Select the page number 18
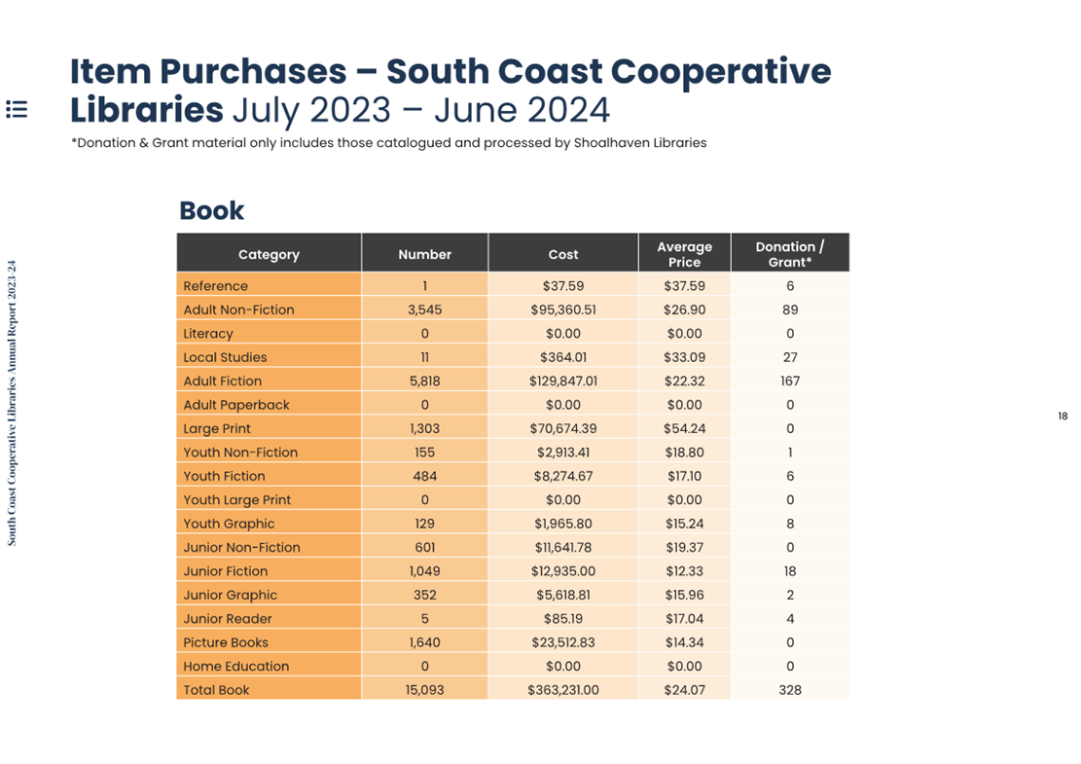 (x=1063, y=416)
